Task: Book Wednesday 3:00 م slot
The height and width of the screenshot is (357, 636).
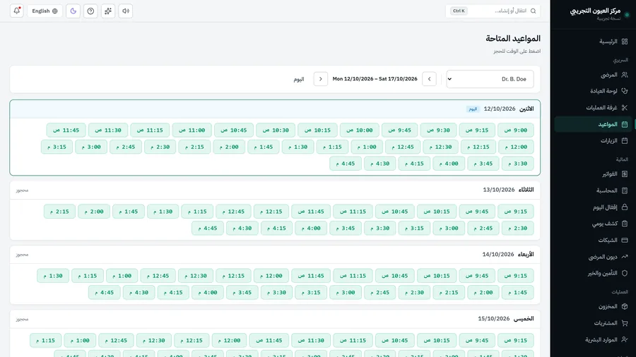Action: point(345,292)
